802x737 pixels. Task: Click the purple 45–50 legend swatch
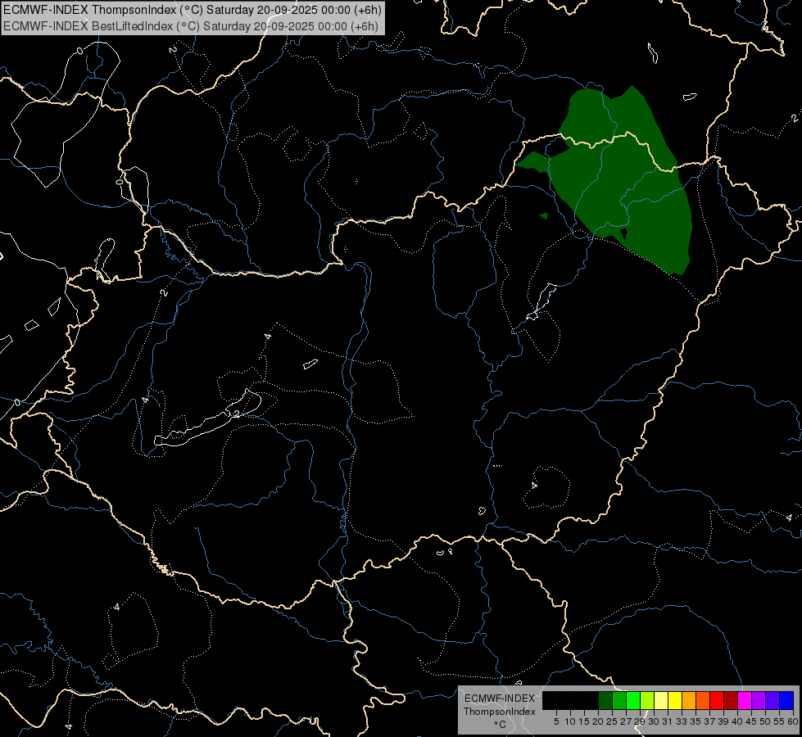tap(759, 700)
